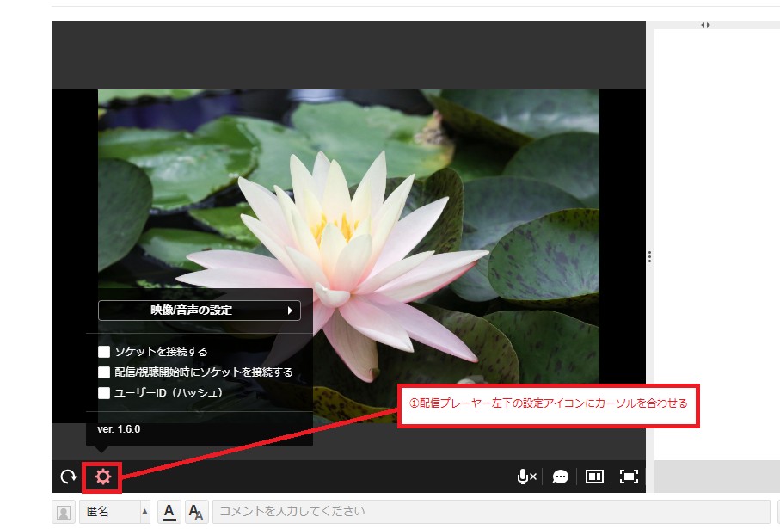Image resolution: width=780 pixels, height=529 pixels.
Task: Click the three-dot panel divider handle
Action: pos(649,257)
